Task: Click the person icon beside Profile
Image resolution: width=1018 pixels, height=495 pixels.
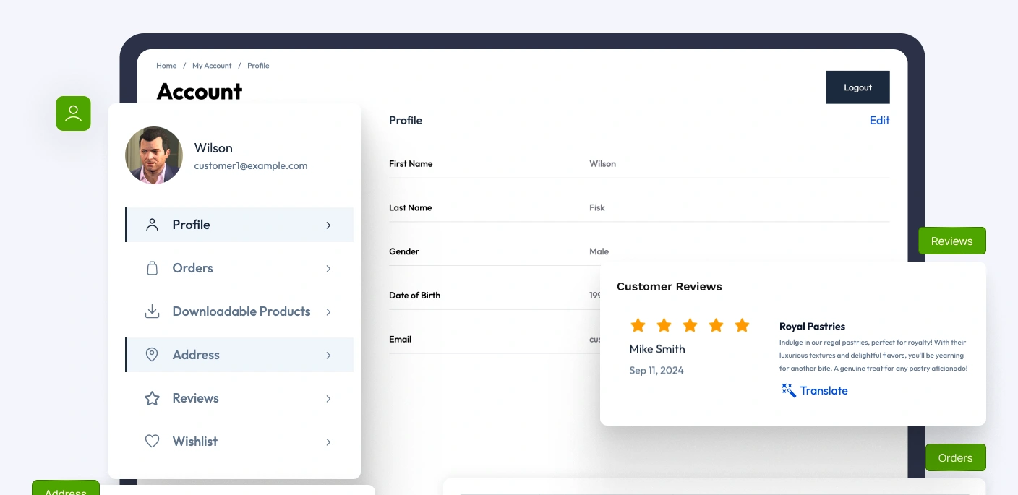Action: (152, 225)
